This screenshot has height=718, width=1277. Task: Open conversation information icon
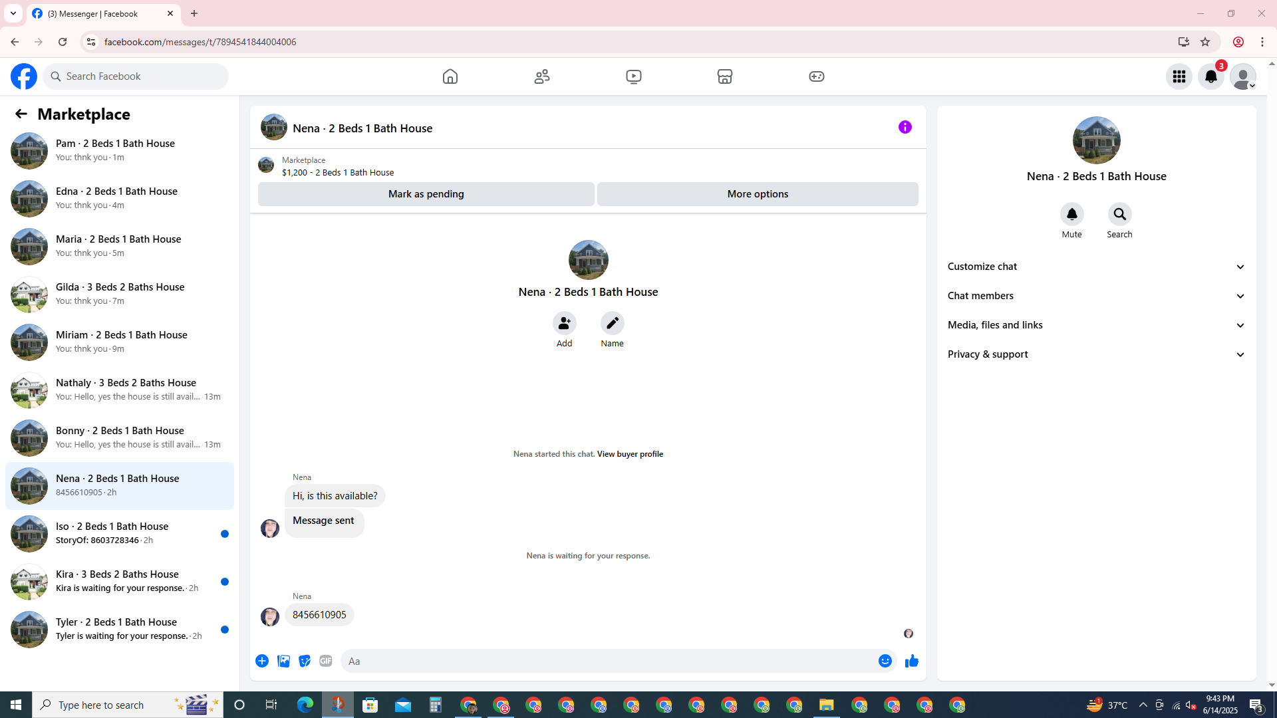[905, 127]
